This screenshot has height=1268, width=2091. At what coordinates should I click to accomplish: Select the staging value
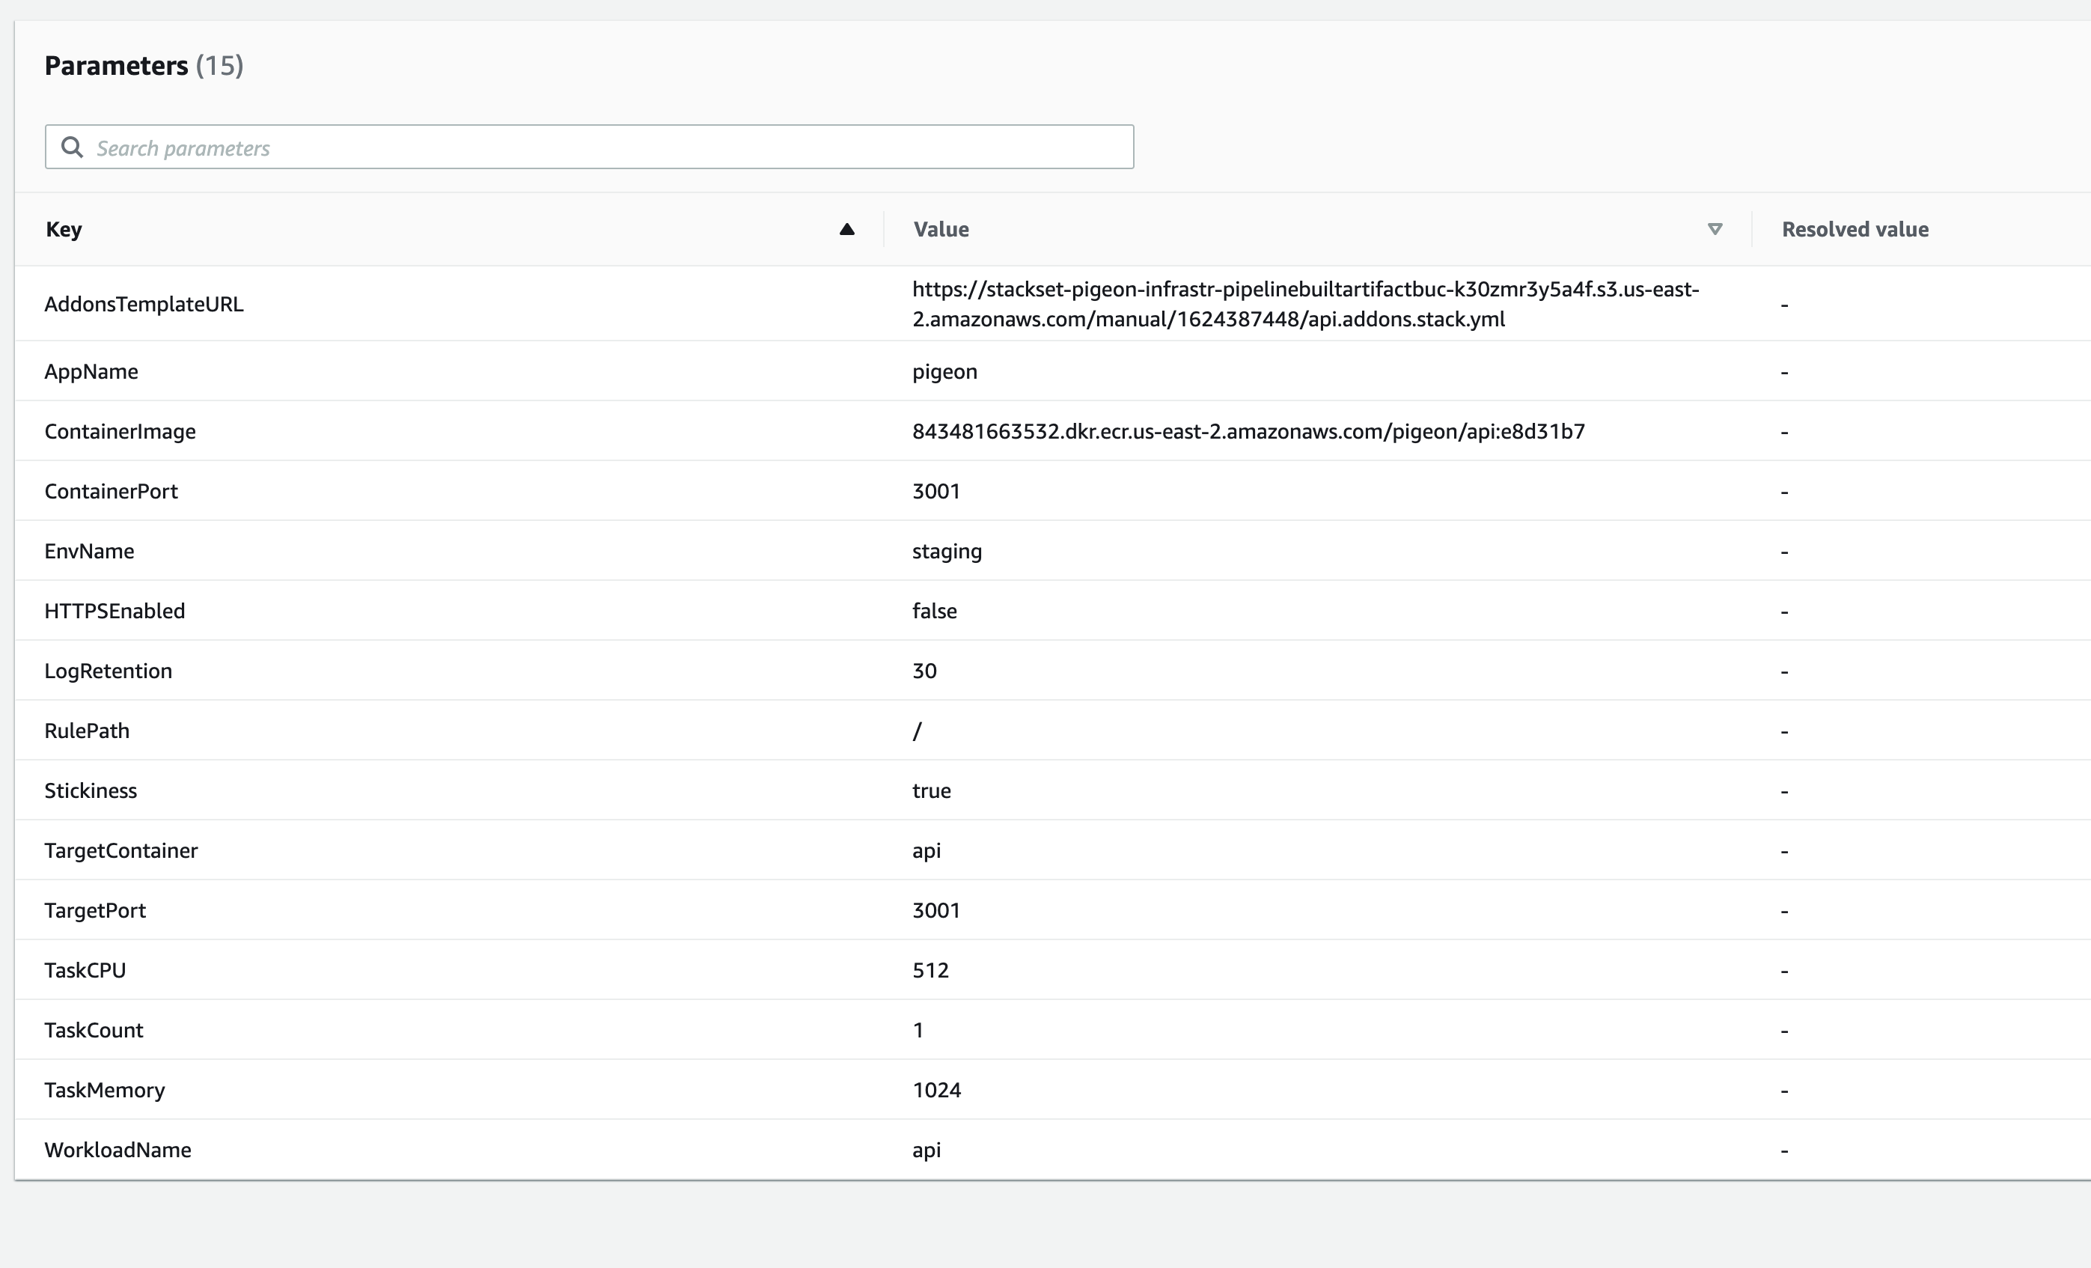[947, 552]
